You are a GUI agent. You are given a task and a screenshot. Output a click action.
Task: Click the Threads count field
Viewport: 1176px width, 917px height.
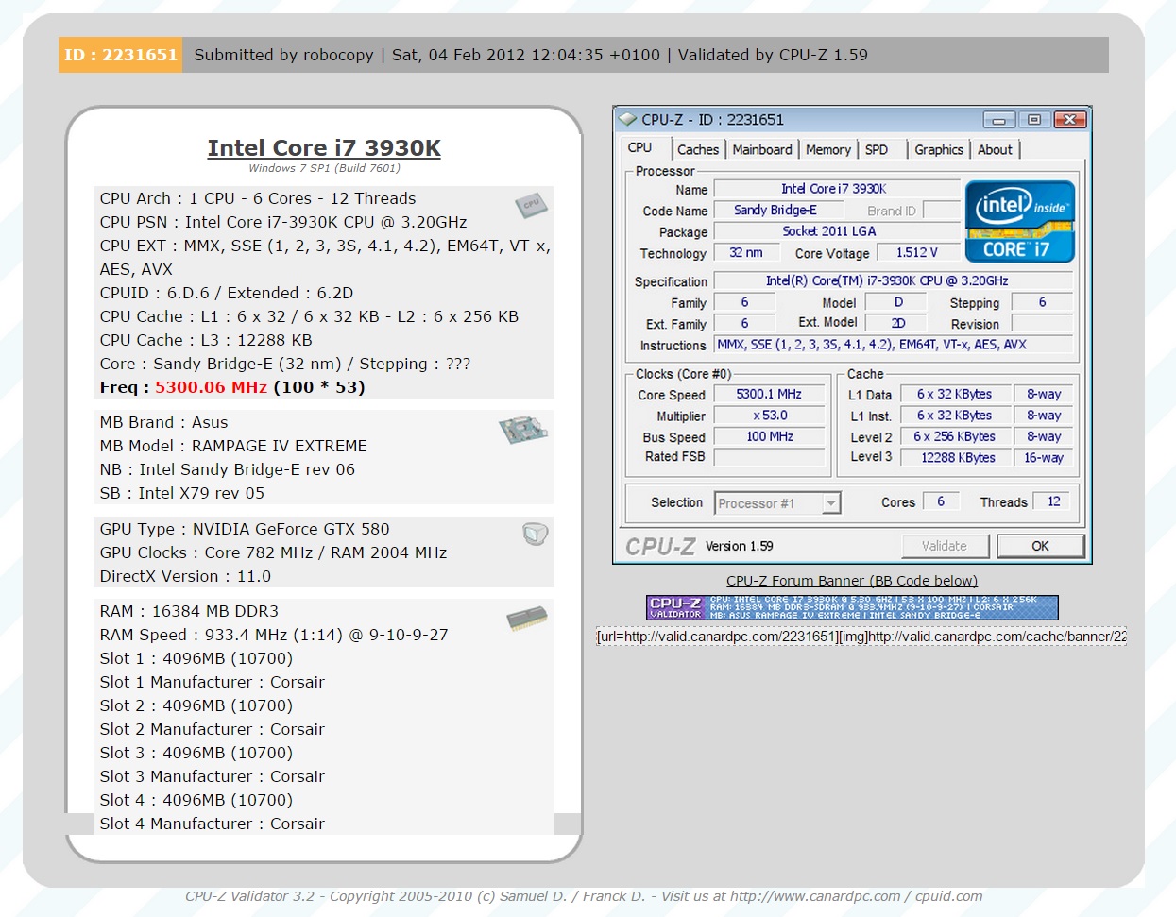coord(1052,501)
